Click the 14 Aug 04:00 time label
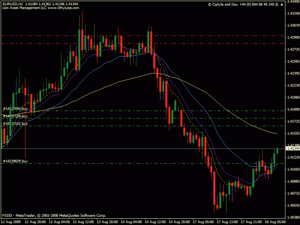300x225 pixels. pyautogui.click(x=132, y=222)
